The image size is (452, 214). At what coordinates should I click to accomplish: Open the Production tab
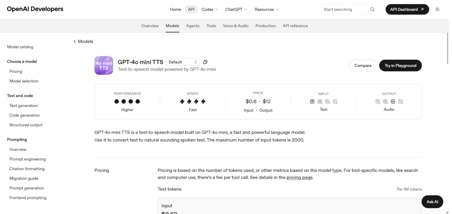coord(265,26)
